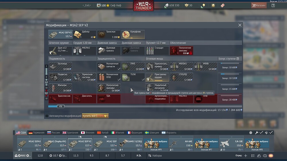Select the Подвеска suspension modification
This screenshot has width=287, height=161.
(x=60, y=77)
